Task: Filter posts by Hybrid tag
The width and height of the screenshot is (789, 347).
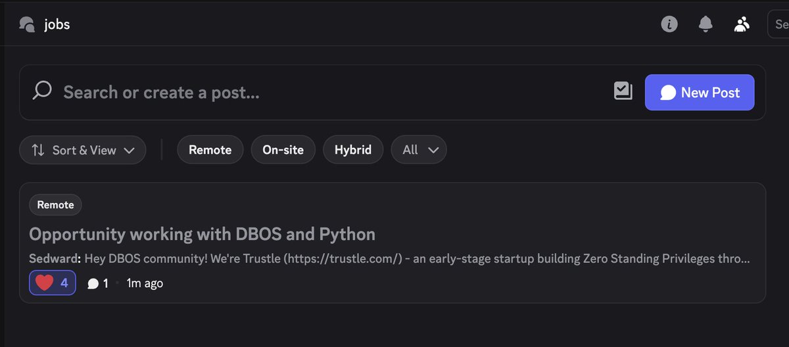Action: (x=353, y=150)
